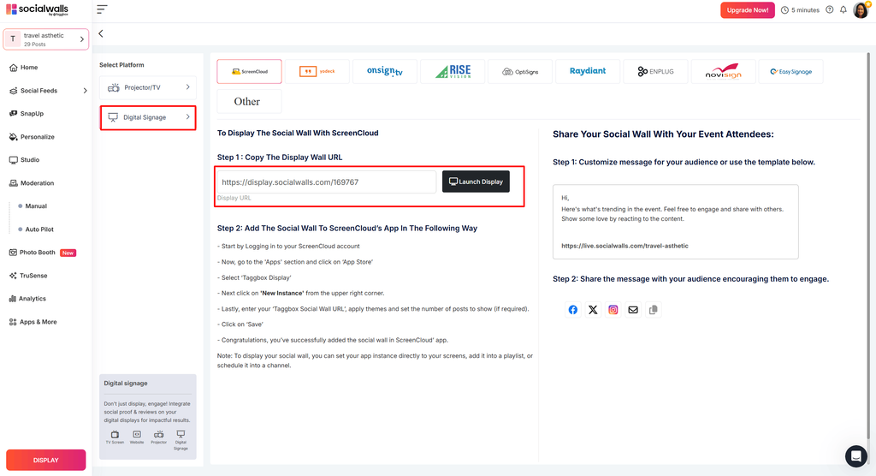Open the travel asthetic wall selector

pos(46,39)
